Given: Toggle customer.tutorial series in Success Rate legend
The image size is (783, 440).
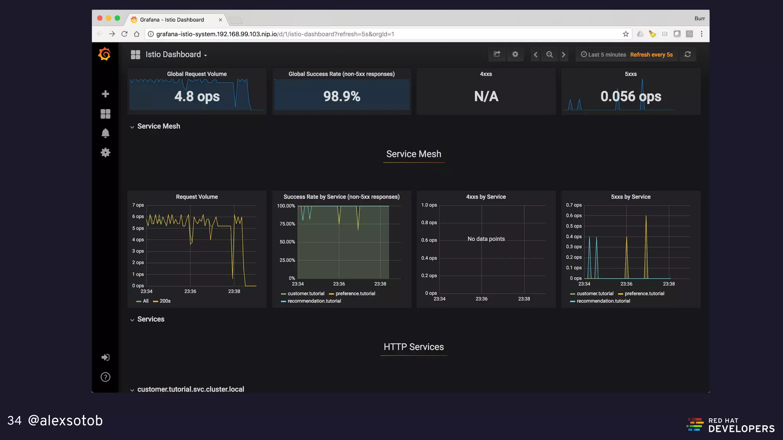Looking at the screenshot, I should point(305,294).
